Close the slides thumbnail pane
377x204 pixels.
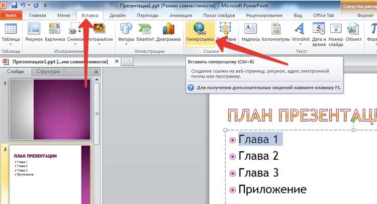[x=96, y=72]
